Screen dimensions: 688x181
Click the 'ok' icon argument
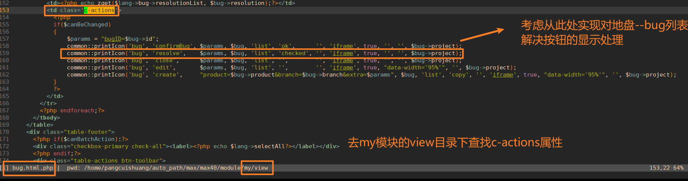tap(286, 46)
